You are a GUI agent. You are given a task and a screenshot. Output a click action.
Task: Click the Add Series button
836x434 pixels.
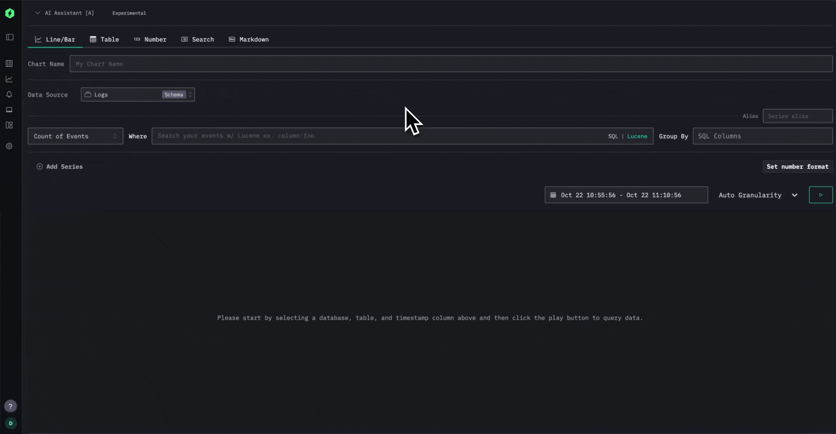(59, 167)
